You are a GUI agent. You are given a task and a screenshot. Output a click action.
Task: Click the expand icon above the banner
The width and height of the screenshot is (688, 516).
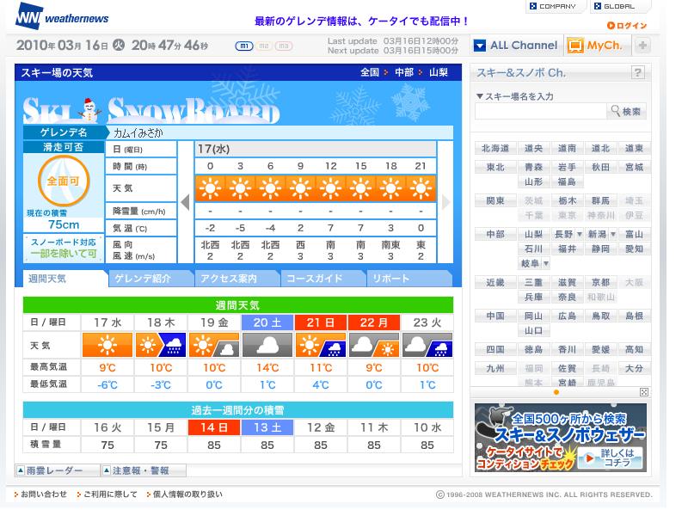(x=643, y=392)
